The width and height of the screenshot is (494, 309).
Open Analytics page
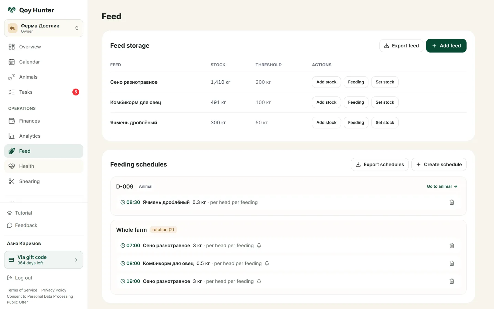pyautogui.click(x=44, y=136)
